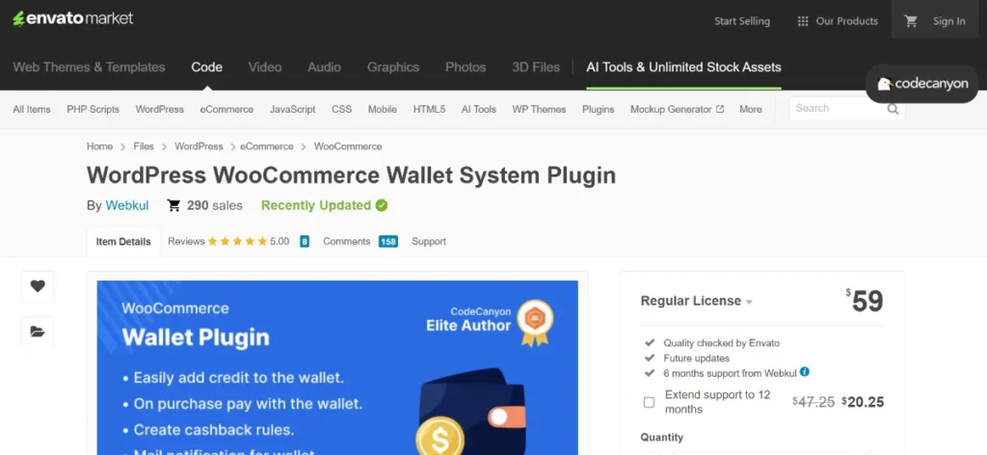Open Webkul author profile link
The height and width of the screenshot is (455, 987).
point(127,205)
